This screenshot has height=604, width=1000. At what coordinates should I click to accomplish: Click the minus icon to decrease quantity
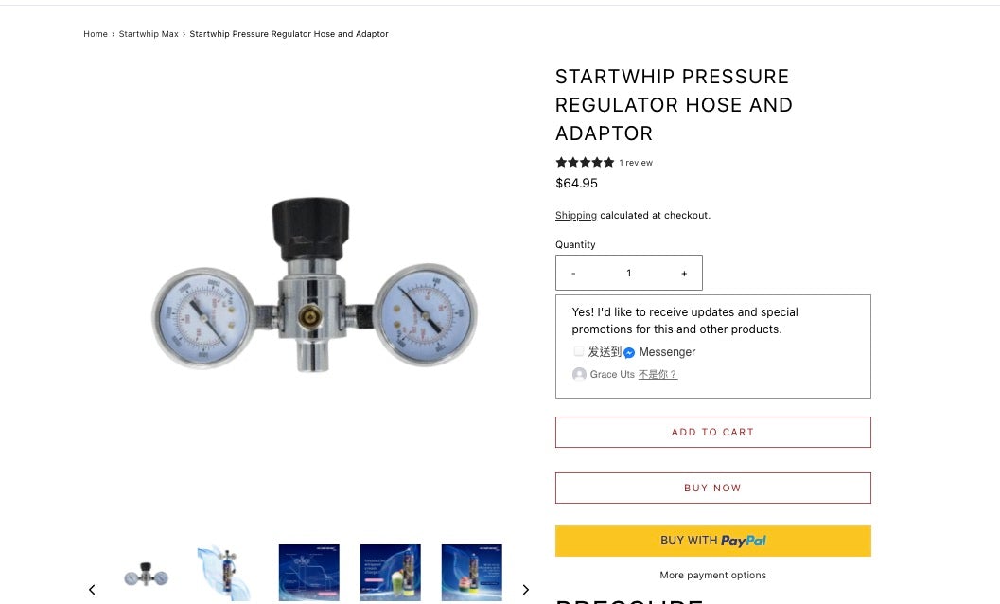[573, 273]
